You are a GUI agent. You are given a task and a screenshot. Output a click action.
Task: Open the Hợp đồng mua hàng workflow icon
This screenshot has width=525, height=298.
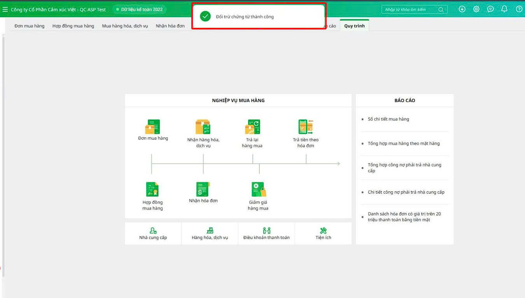click(x=152, y=190)
